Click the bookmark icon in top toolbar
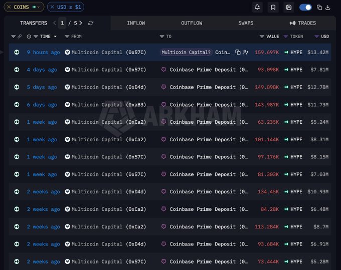This screenshot has width=341, height=270. (x=273, y=7)
